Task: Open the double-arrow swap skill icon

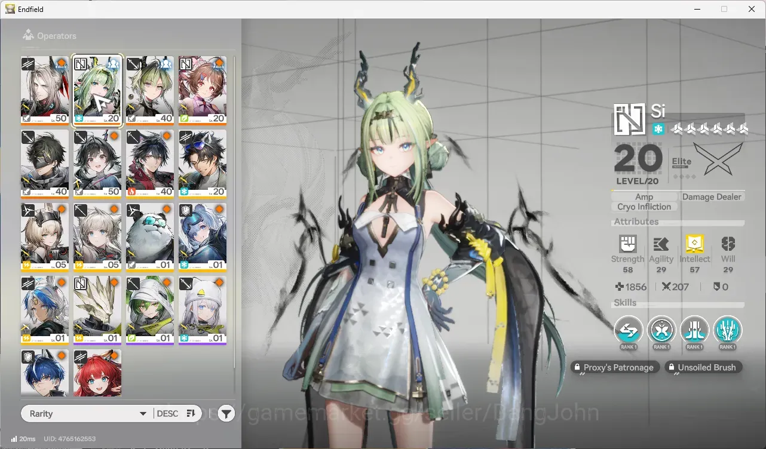Action: (629, 330)
